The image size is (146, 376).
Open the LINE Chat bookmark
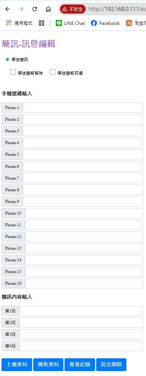[70, 23]
